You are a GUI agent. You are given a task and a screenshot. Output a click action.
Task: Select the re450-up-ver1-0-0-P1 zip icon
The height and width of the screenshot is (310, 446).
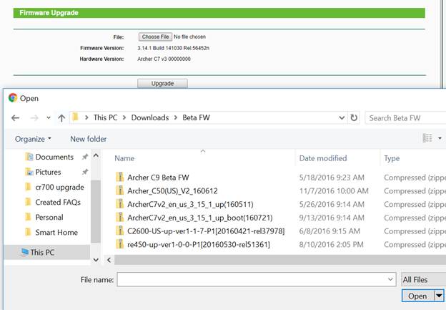pyautogui.click(x=119, y=245)
